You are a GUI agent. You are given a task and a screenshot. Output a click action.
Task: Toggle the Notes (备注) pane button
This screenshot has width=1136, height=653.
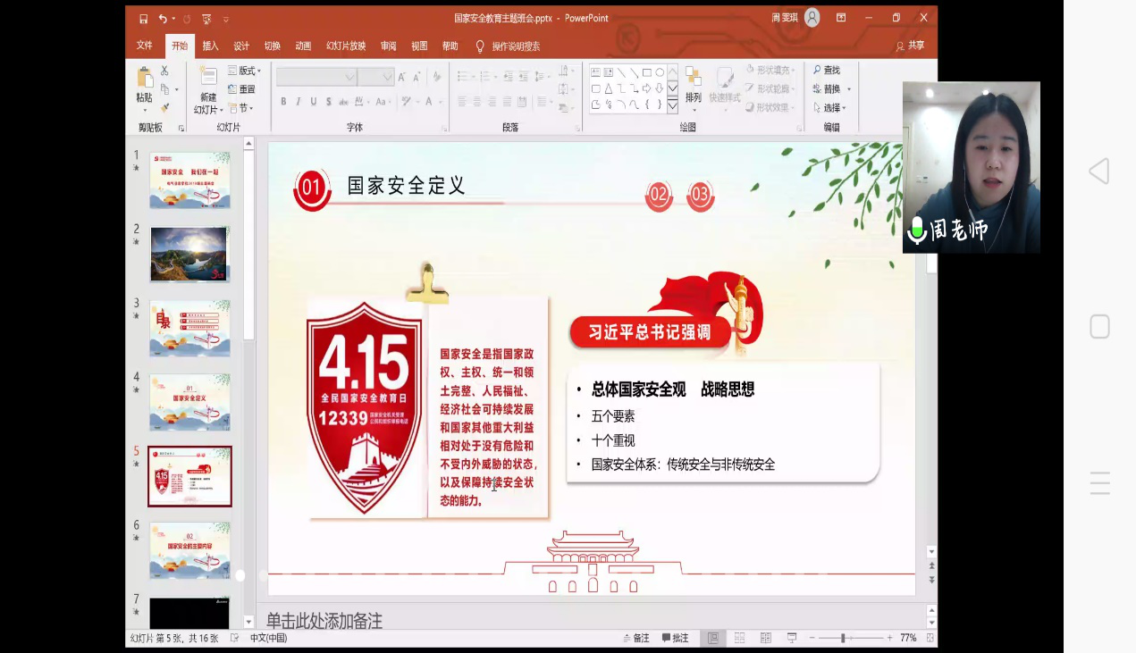coord(635,638)
